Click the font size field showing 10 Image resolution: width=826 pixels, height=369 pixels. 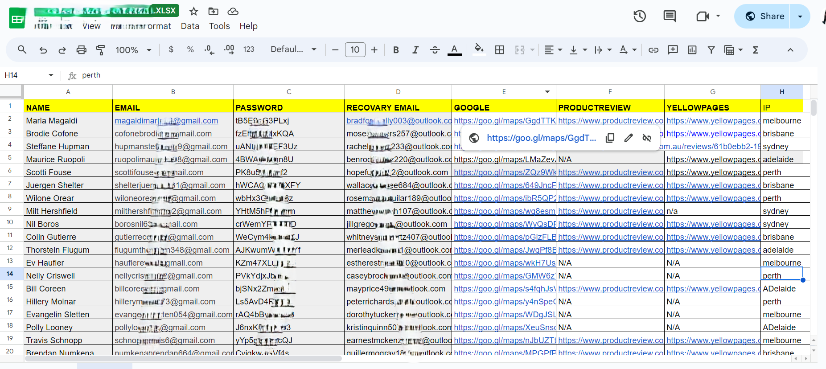(x=355, y=49)
